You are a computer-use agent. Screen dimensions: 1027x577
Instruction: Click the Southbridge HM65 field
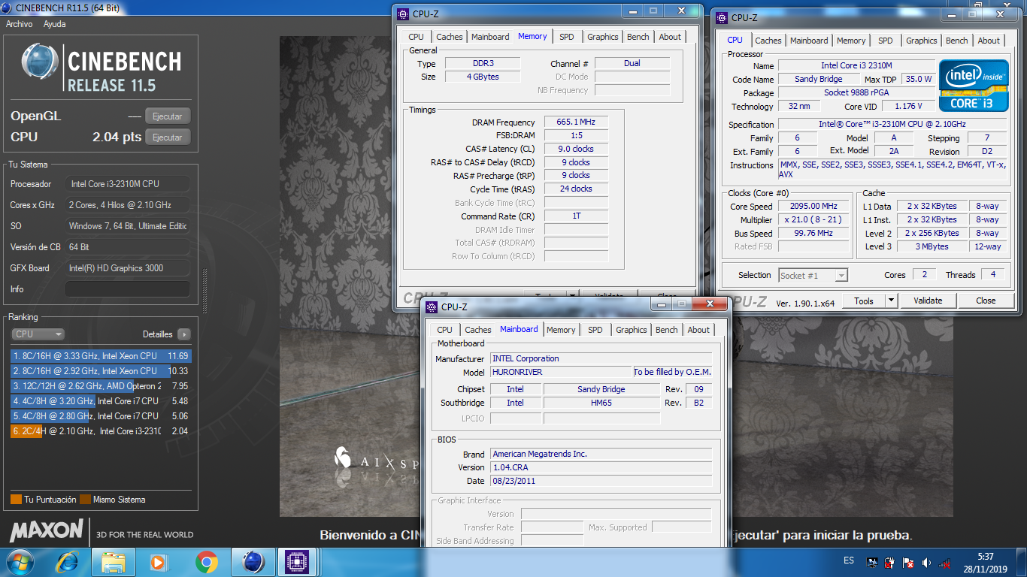[602, 403]
